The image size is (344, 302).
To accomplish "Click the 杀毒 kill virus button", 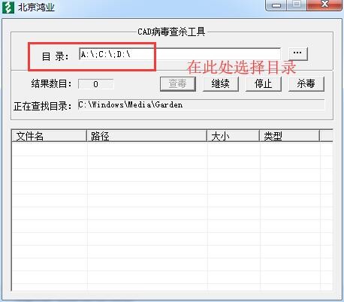I will (x=306, y=83).
